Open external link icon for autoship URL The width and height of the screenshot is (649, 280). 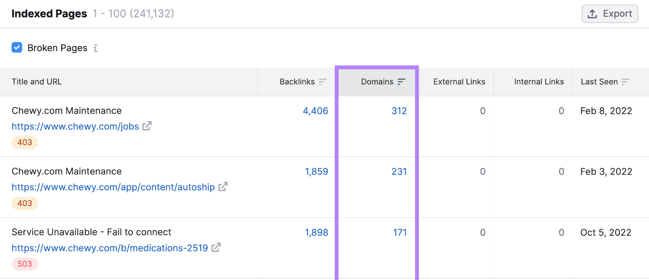pos(223,187)
